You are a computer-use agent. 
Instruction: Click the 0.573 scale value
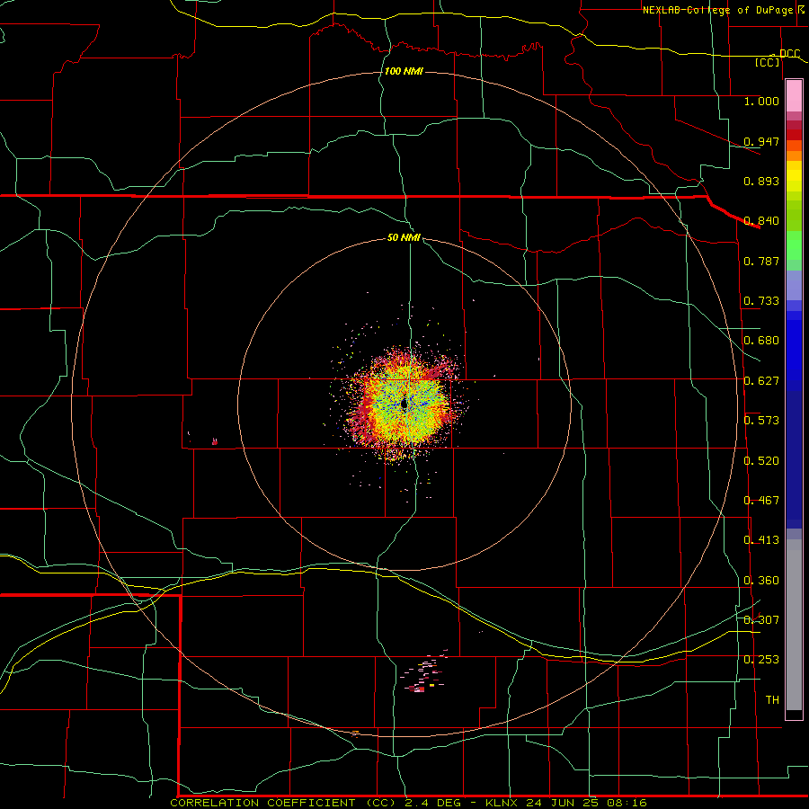coord(761,421)
